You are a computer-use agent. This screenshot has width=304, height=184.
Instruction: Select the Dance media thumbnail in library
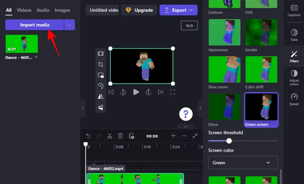pyautogui.click(x=22, y=44)
